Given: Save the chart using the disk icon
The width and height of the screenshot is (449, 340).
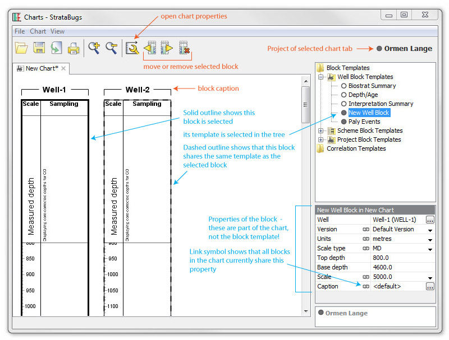Looking at the screenshot, I should pos(39,48).
